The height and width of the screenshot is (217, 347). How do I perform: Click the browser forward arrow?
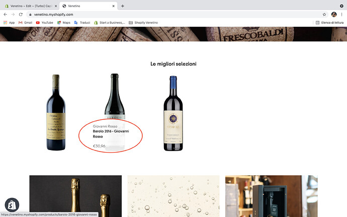pos(13,15)
